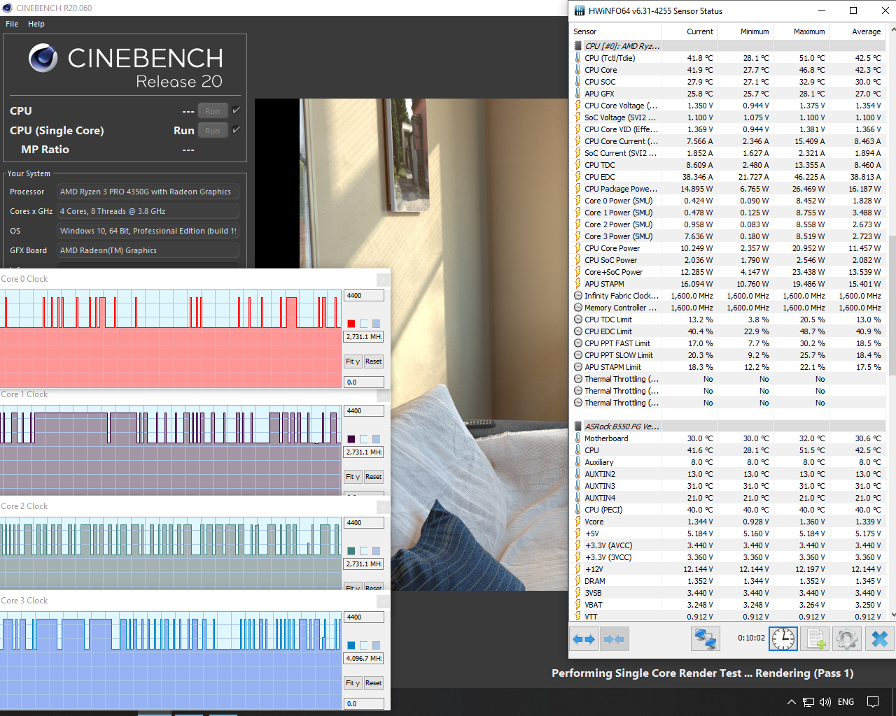Click the Cinebench logo sphere icon
896x716 pixels.
click(43, 58)
